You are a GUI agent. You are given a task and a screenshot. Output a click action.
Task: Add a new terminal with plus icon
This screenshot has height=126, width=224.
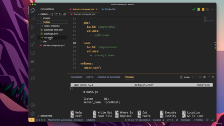click(193, 77)
